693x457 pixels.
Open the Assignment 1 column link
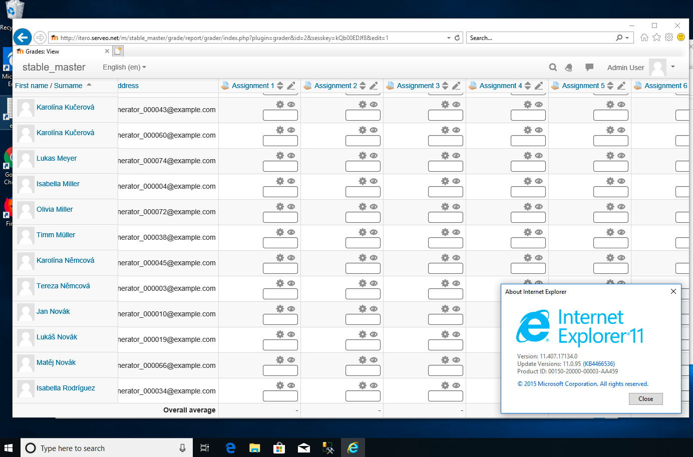point(253,86)
